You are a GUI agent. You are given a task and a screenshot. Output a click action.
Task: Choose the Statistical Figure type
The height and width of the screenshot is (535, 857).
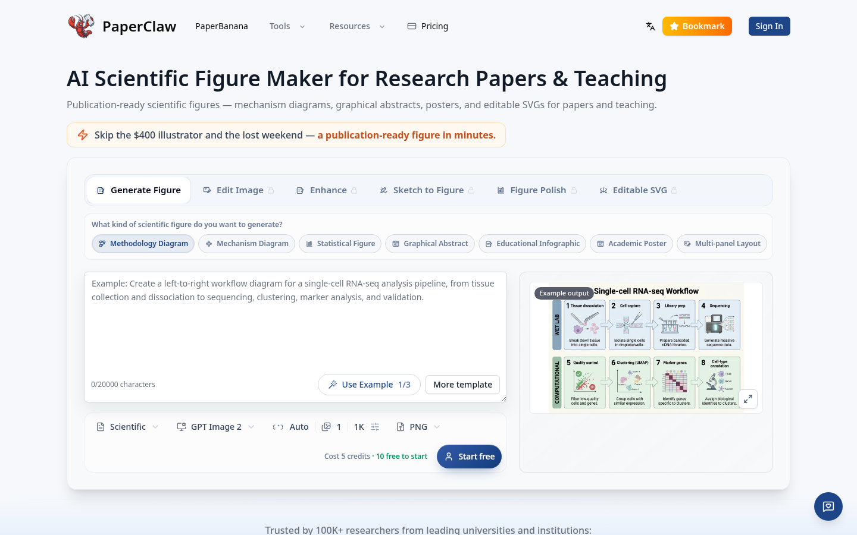pyautogui.click(x=340, y=244)
